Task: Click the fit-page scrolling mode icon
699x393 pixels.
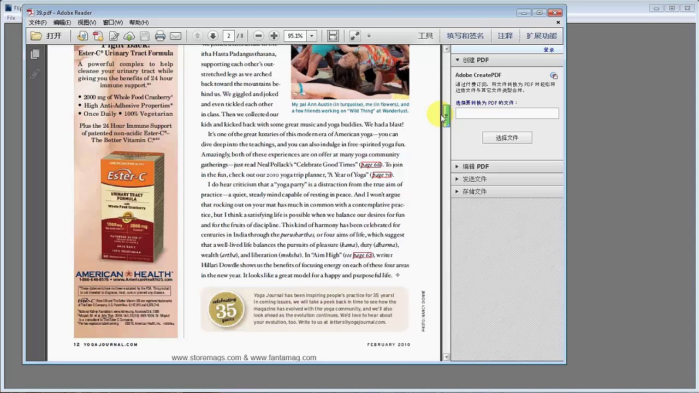Action: coord(333,36)
